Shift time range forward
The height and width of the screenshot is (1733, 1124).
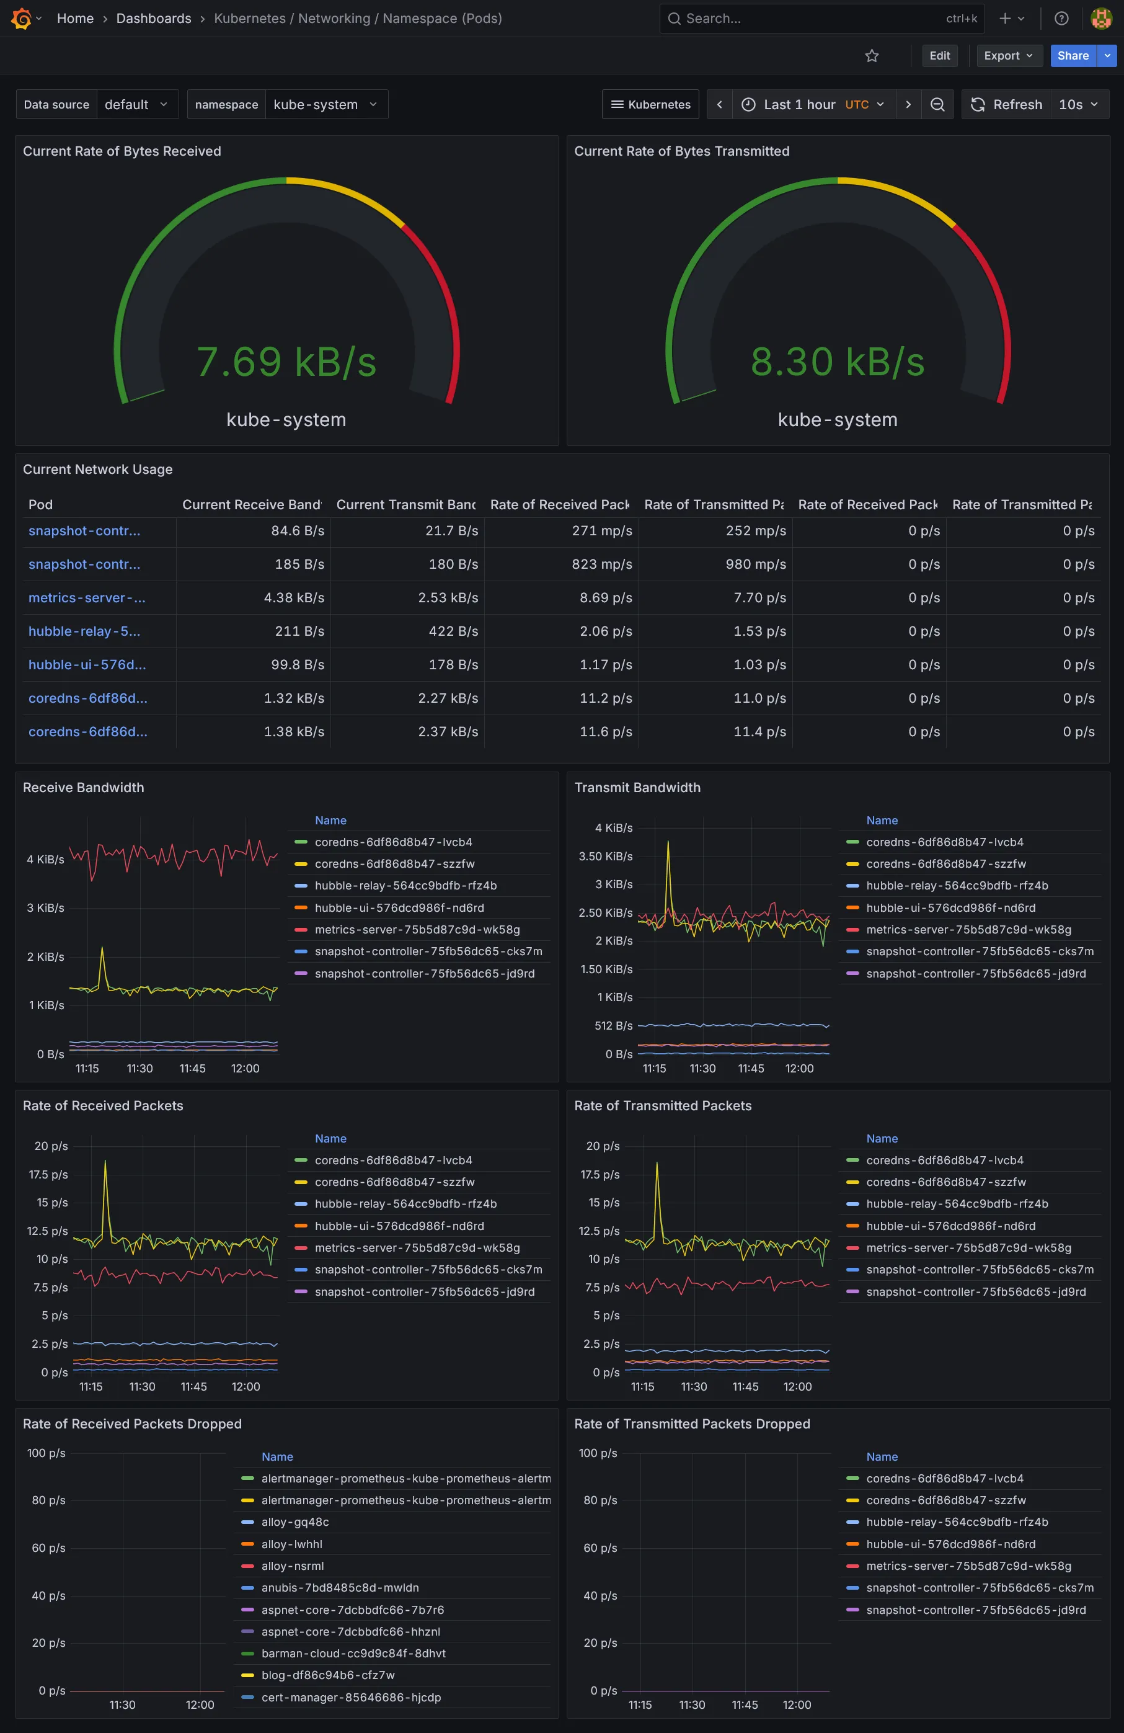(x=908, y=105)
